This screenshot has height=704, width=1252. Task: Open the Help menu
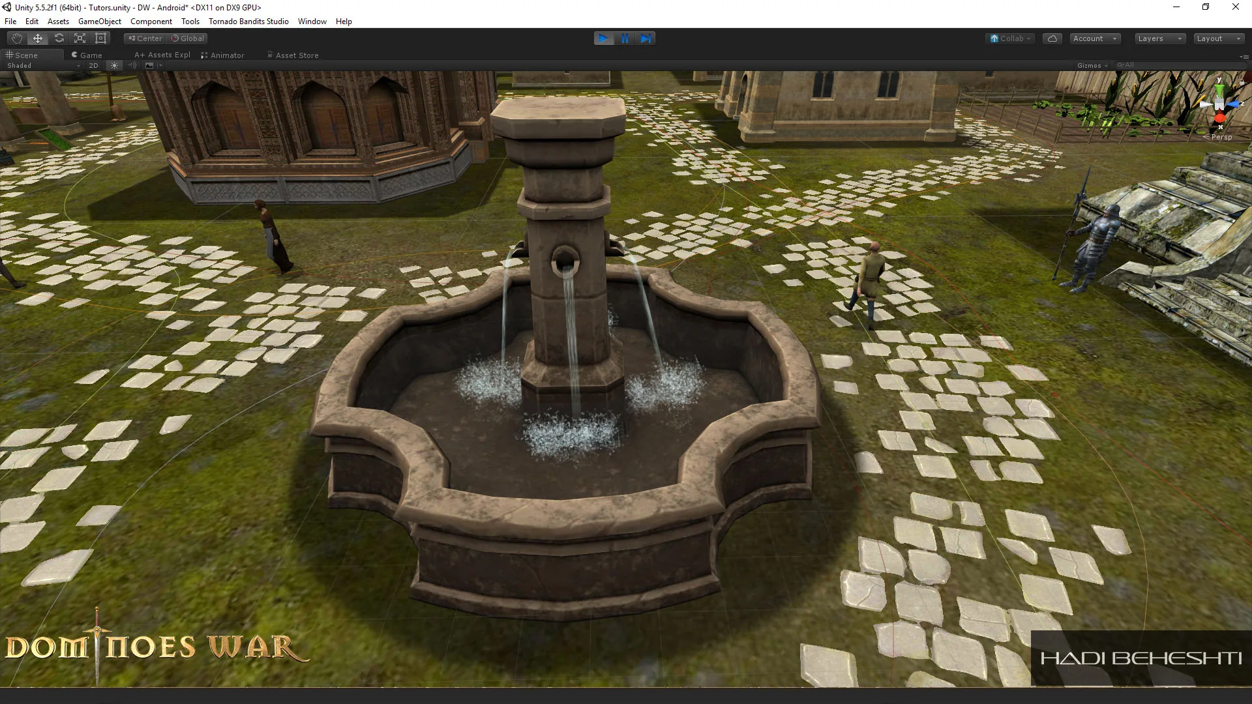point(344,22)
